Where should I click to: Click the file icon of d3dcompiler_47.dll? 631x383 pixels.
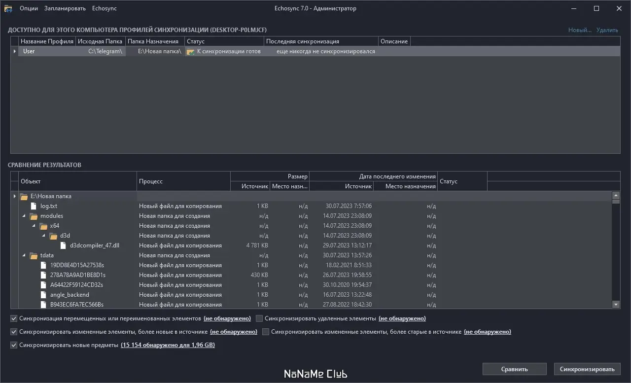click(x=63, y=245)
